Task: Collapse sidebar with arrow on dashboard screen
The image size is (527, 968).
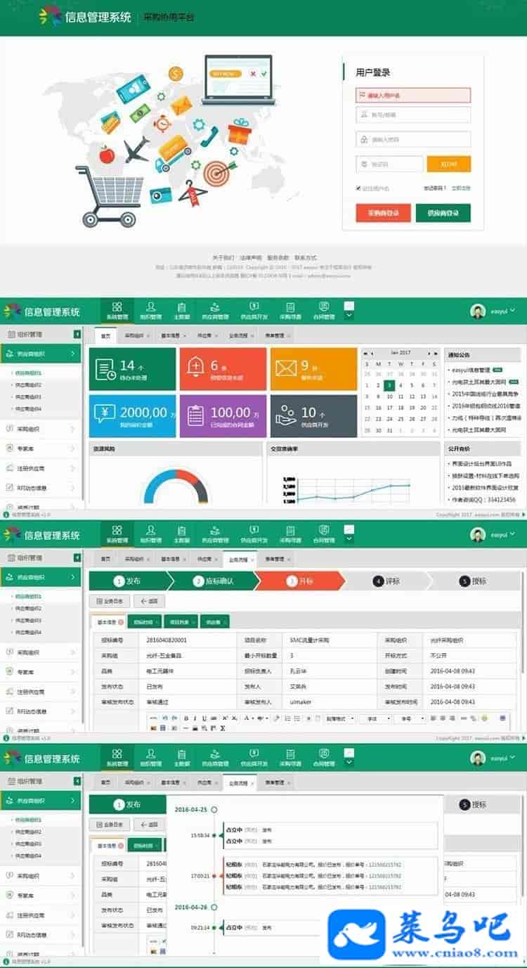Action: 77,335
